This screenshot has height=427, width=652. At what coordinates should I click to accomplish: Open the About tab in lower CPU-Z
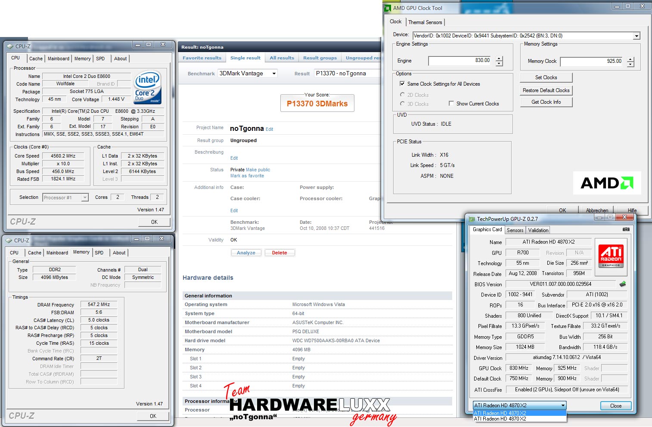(119, 253)
